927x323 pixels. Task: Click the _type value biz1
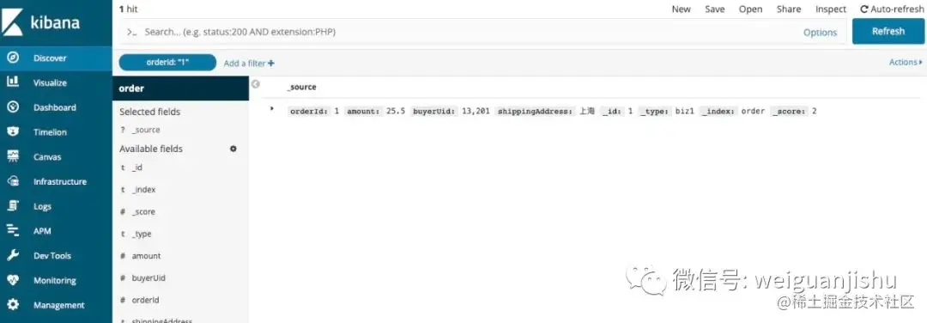686,111
